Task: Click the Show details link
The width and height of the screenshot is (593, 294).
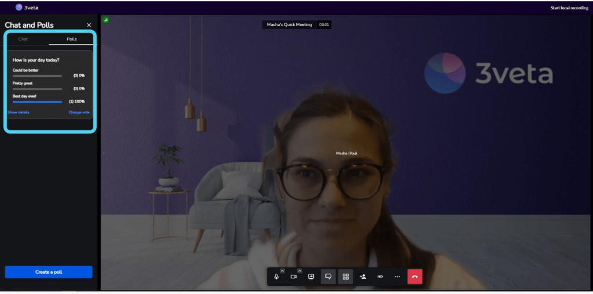Action: (x=19, y=112)
